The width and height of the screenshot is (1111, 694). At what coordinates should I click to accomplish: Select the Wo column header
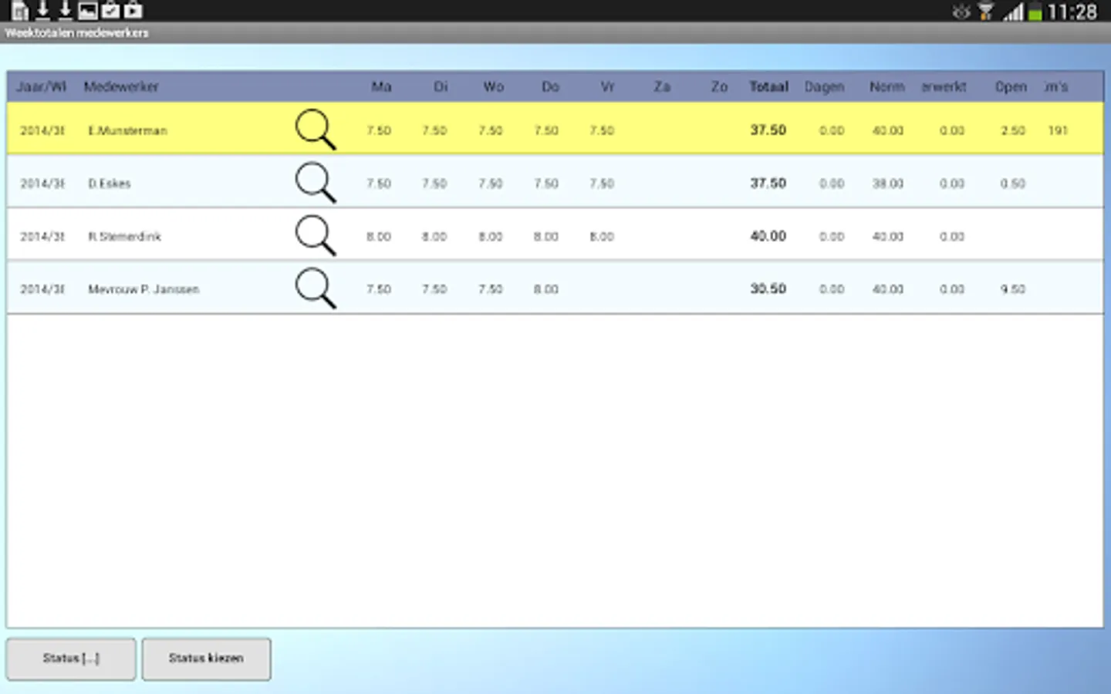click(x=494, y=86)
